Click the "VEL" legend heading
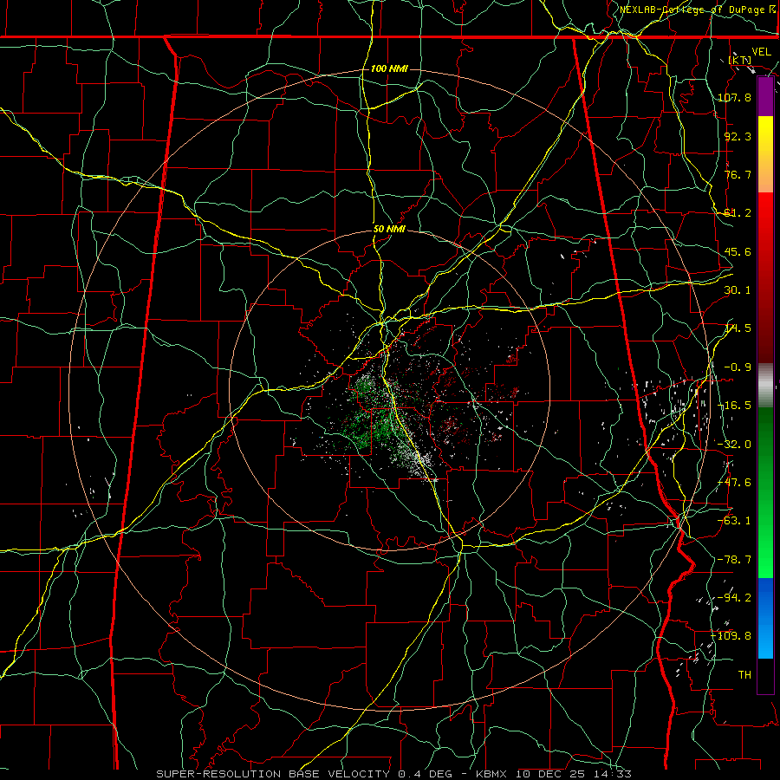The image size is (780, 780). click(x=761, y=52)
